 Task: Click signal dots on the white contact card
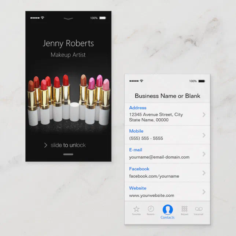click(x=134, y=81)
